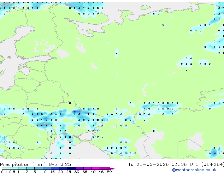
Task: Click the '25' legend scale label
Action: point(69,172)
